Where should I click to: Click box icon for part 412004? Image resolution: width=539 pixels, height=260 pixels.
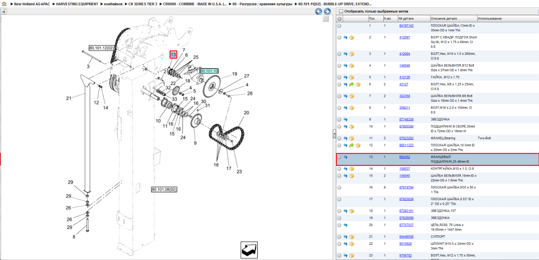pos(351,54)
